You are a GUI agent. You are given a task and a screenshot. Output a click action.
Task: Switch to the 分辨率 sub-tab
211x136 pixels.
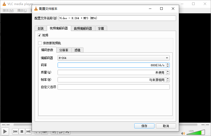pyautogui.click(x=64, y=50)
